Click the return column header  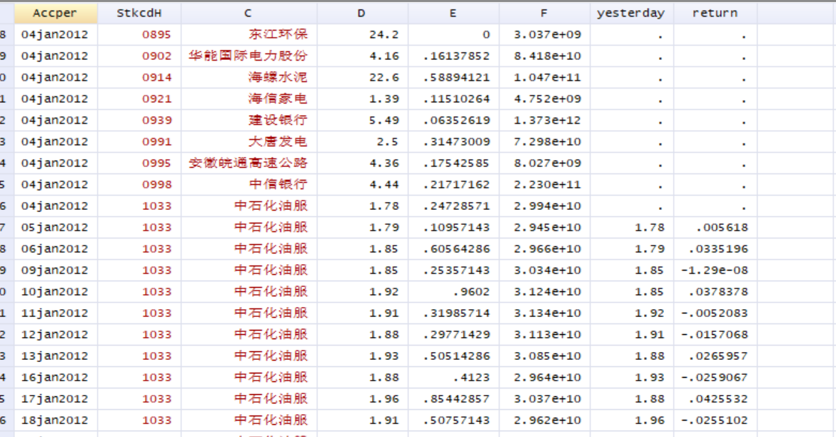pos(715,14)
